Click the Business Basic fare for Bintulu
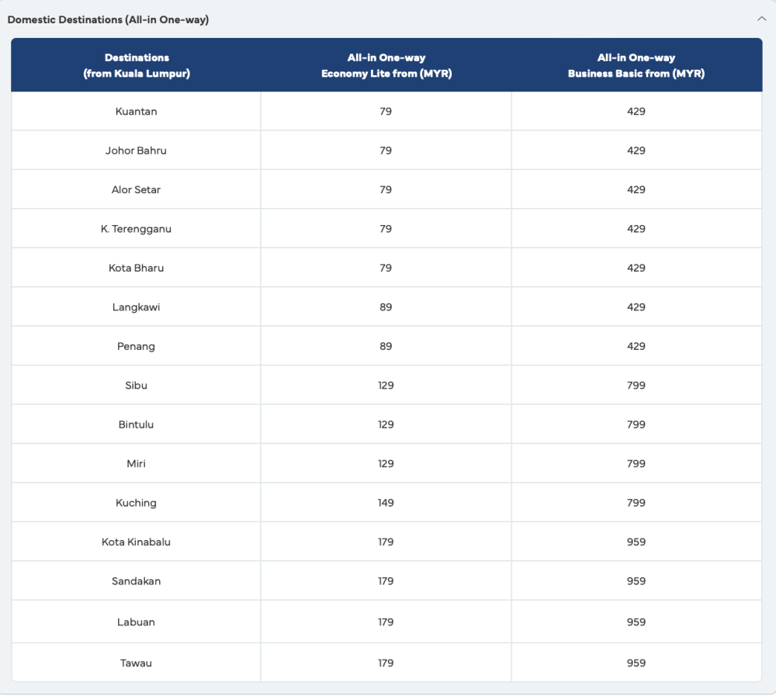This screenshot has height=696, width=776. click(636, 425)
